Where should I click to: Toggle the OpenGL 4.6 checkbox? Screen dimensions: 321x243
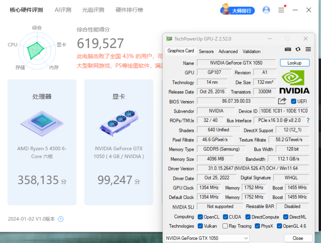pos(279,226)
